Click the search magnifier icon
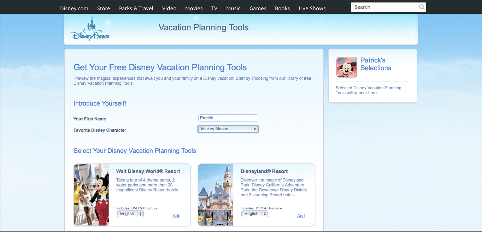The image size is (482, 232). click(x=422, y=7)
